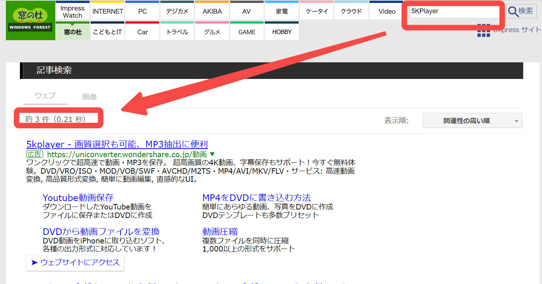Switch to the ウェブ results tab
Viewport: 542px width, 284px height.
45,96
